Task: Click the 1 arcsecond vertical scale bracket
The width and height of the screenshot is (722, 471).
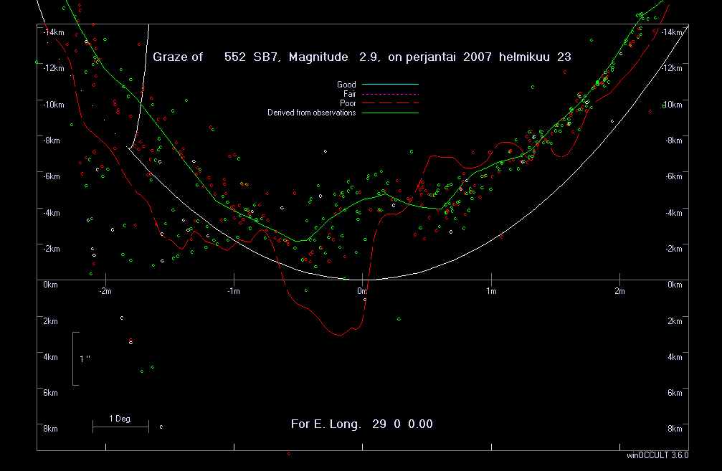Action: pos(75,358)
